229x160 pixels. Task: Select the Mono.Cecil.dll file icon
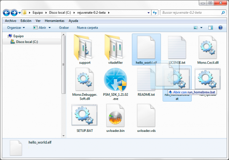(x=208, y=47)
